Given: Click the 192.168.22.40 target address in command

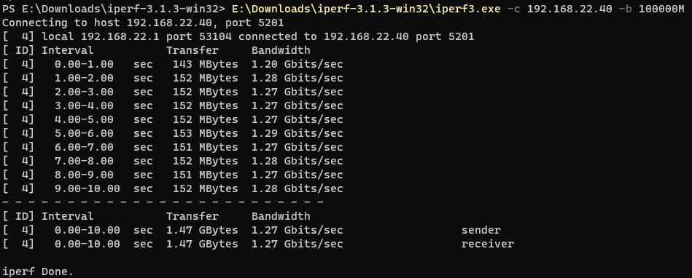Looking at the screenshot, I should pyautogui.click(x=569, y=9).
